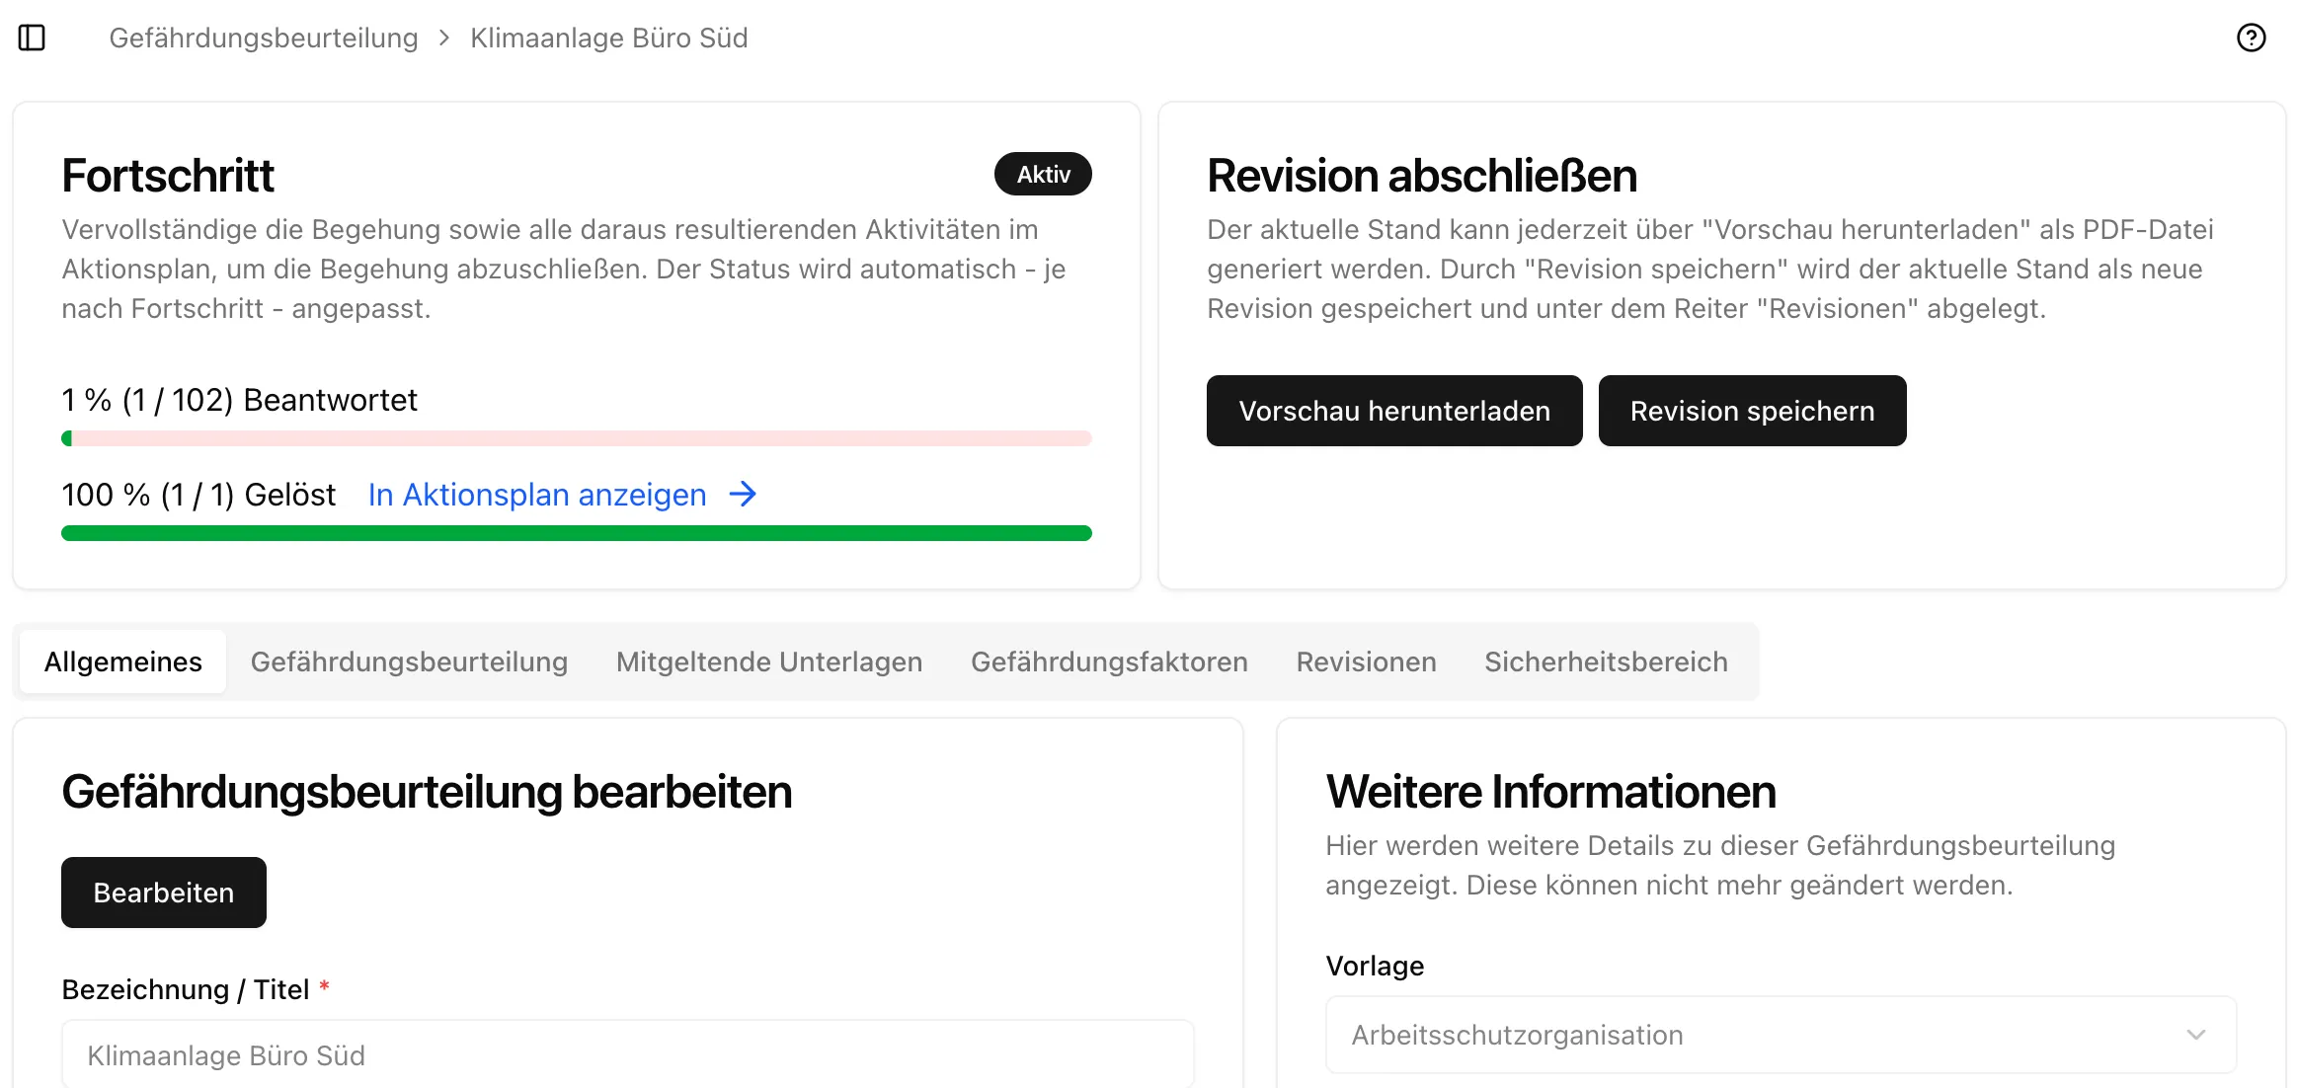Open the Sicherheitsbereich tab
Viewport: 2297px width, 1088px height.
coord(1606,661)
